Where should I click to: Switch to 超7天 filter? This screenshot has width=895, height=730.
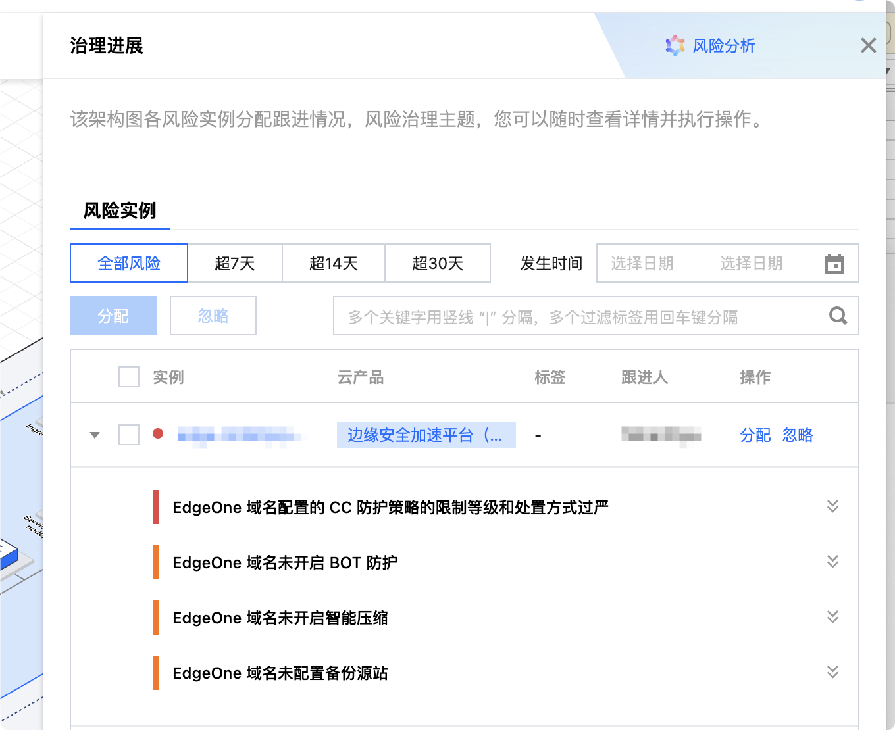tap(235, 264)
